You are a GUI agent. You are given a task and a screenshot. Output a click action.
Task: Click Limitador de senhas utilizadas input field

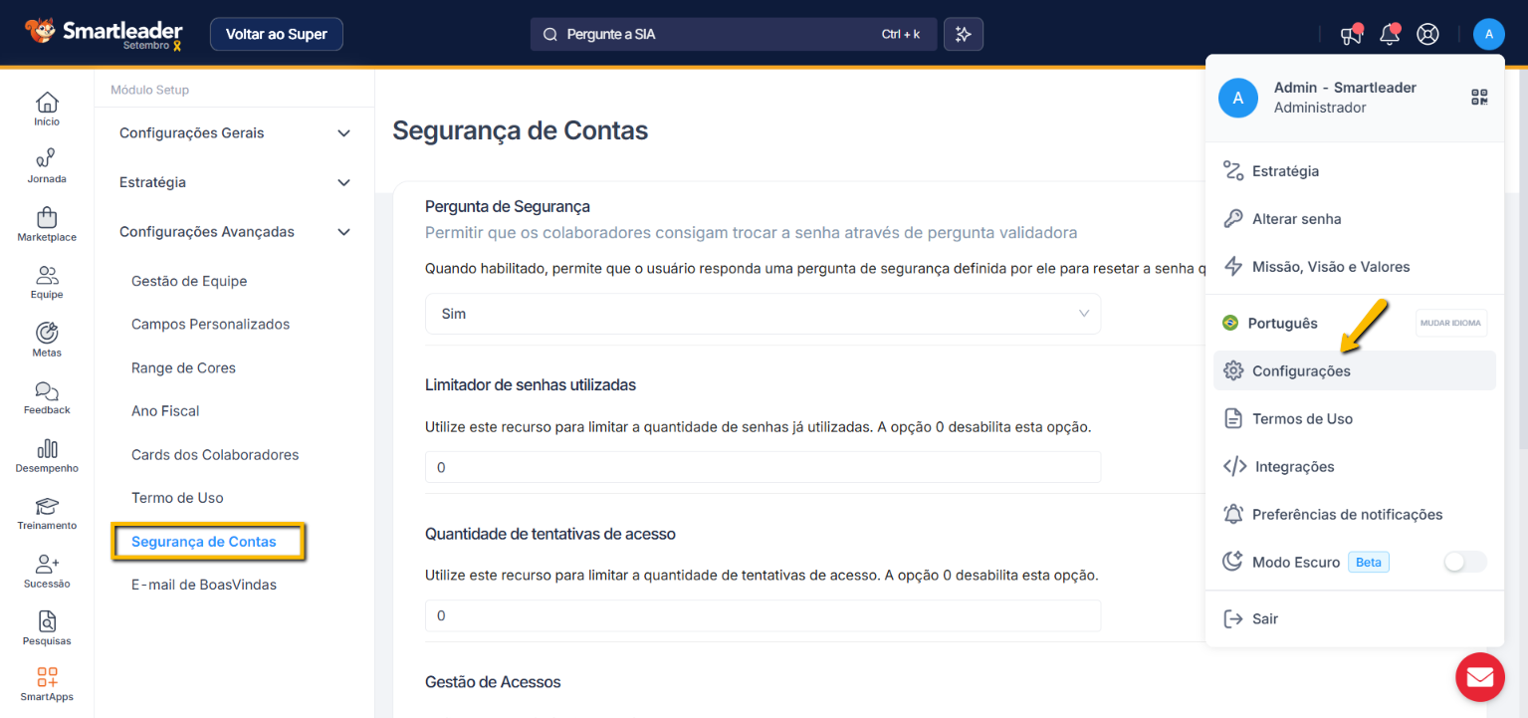(x=763, y=467)
